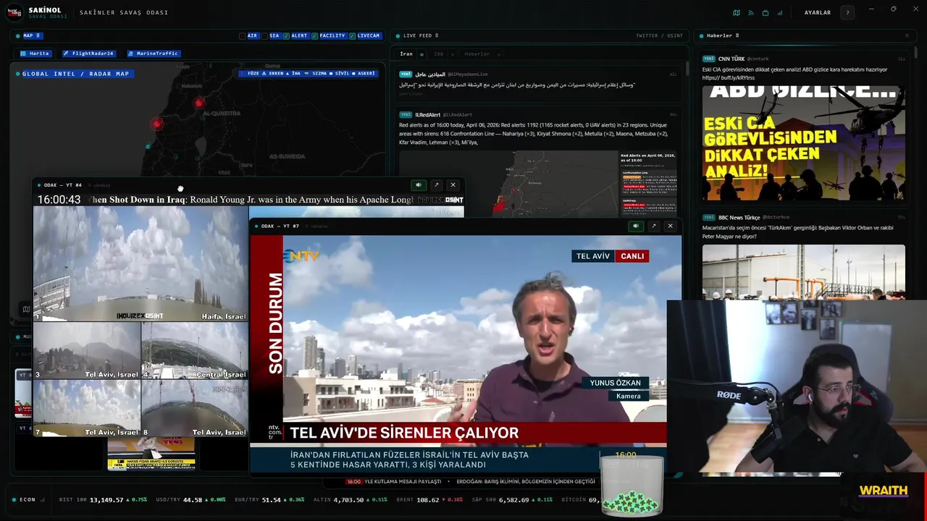Select camera 7 Tel Aviv feed
This screenshot has width=927, height=521.
[87, 409]
